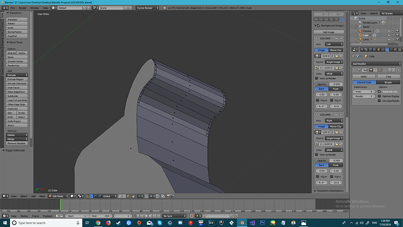Image resolution: width=403 pixels, height=227 pixels.
Task: Click the Timeline editor type icon
Action: click(x=5, y=216)
